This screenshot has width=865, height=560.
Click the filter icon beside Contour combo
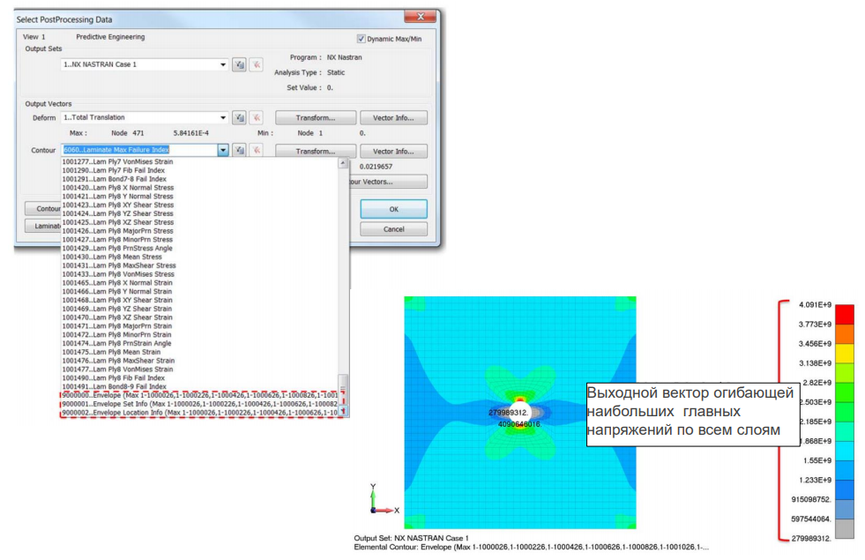[239, 150]
